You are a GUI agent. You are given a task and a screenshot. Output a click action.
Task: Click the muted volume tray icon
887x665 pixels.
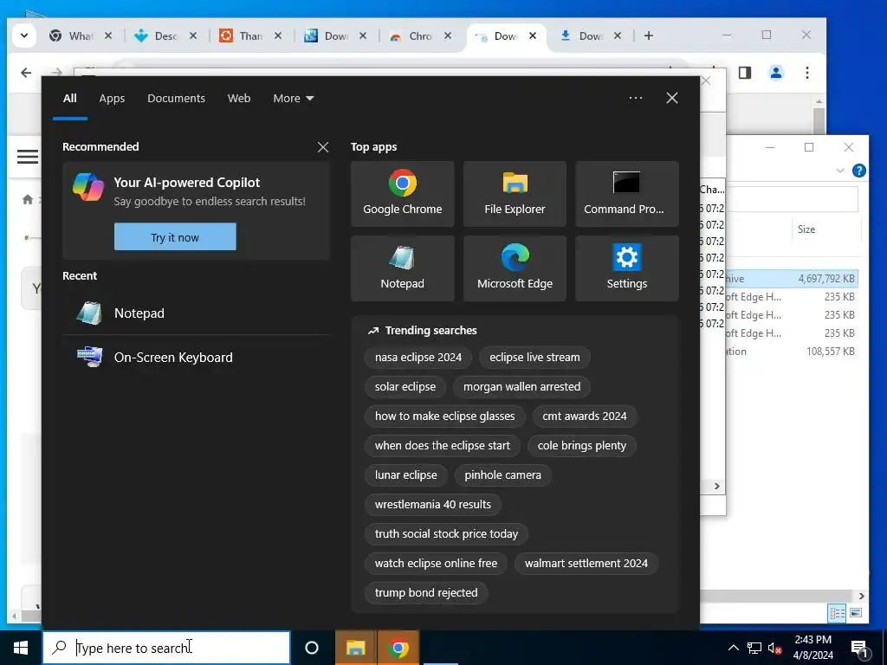775,648
